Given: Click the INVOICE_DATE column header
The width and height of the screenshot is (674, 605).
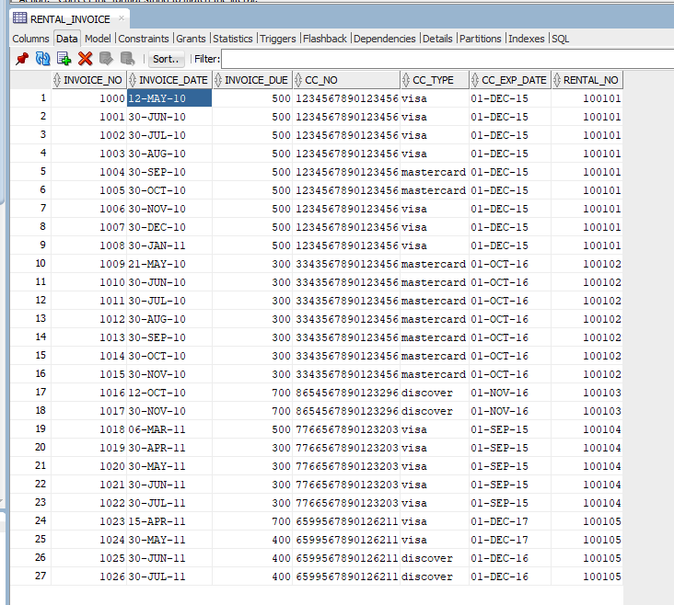Looking at the screenshot, I should pyautogui.click(x=169, y=80).
